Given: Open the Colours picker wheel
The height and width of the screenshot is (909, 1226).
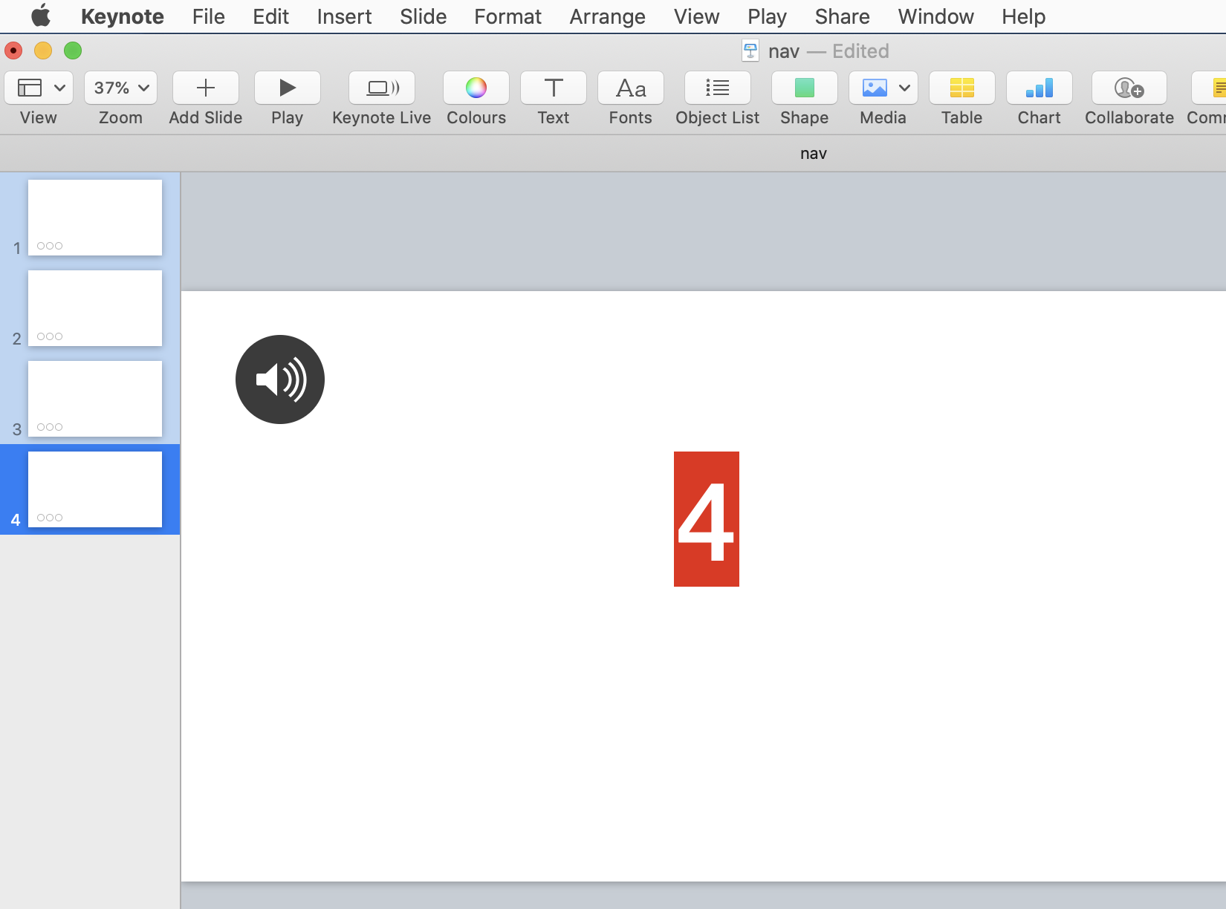Looking at the screenshot, I should [x=476, y=88].
